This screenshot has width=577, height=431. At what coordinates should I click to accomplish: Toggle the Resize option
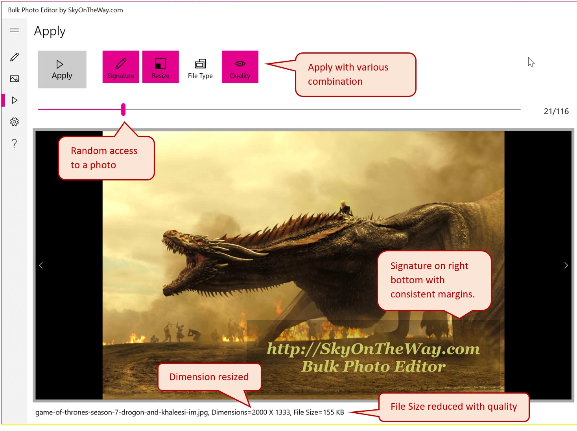[160, 67]
